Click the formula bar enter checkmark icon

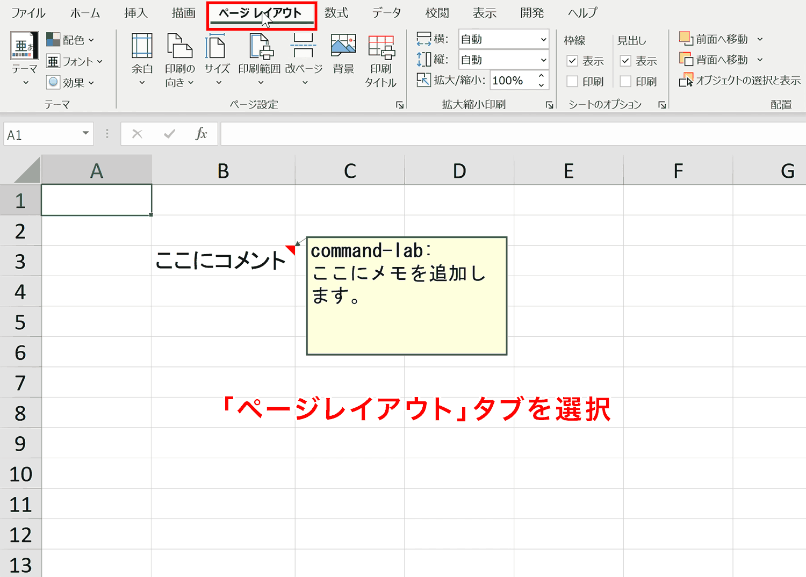coord(170,134)
